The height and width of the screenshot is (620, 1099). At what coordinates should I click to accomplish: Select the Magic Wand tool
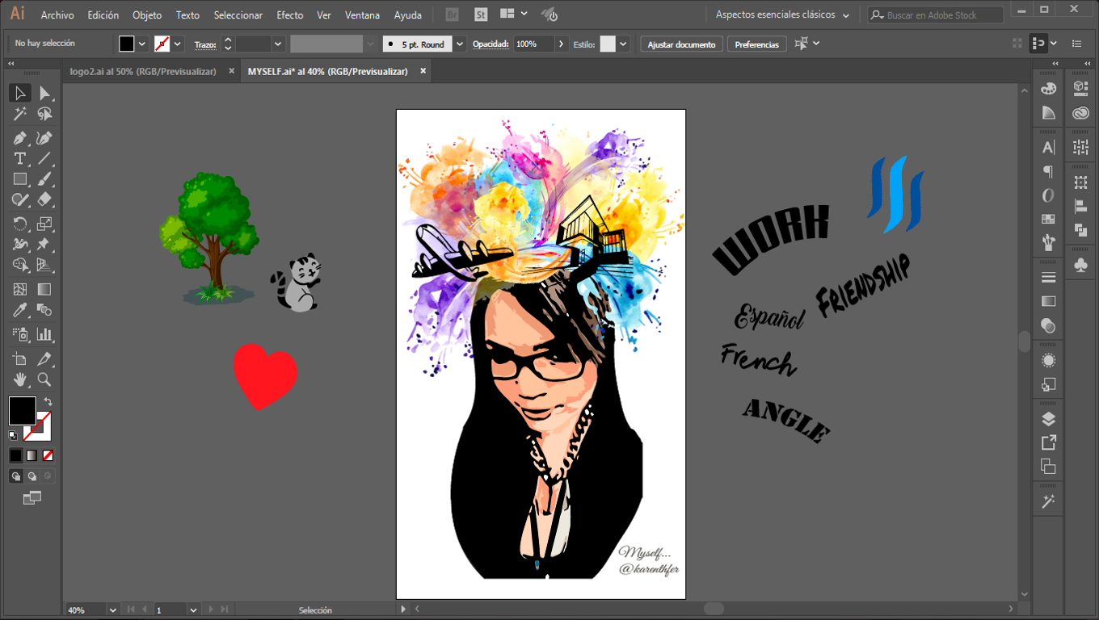20,115
